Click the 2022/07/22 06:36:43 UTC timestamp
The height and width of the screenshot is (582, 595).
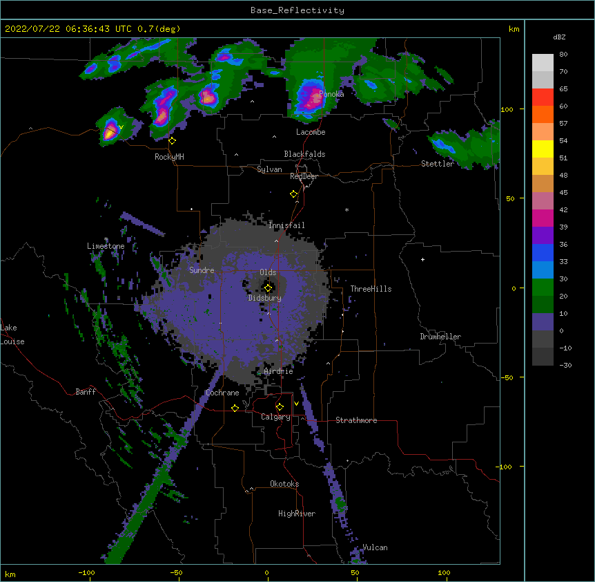(68, 29)
